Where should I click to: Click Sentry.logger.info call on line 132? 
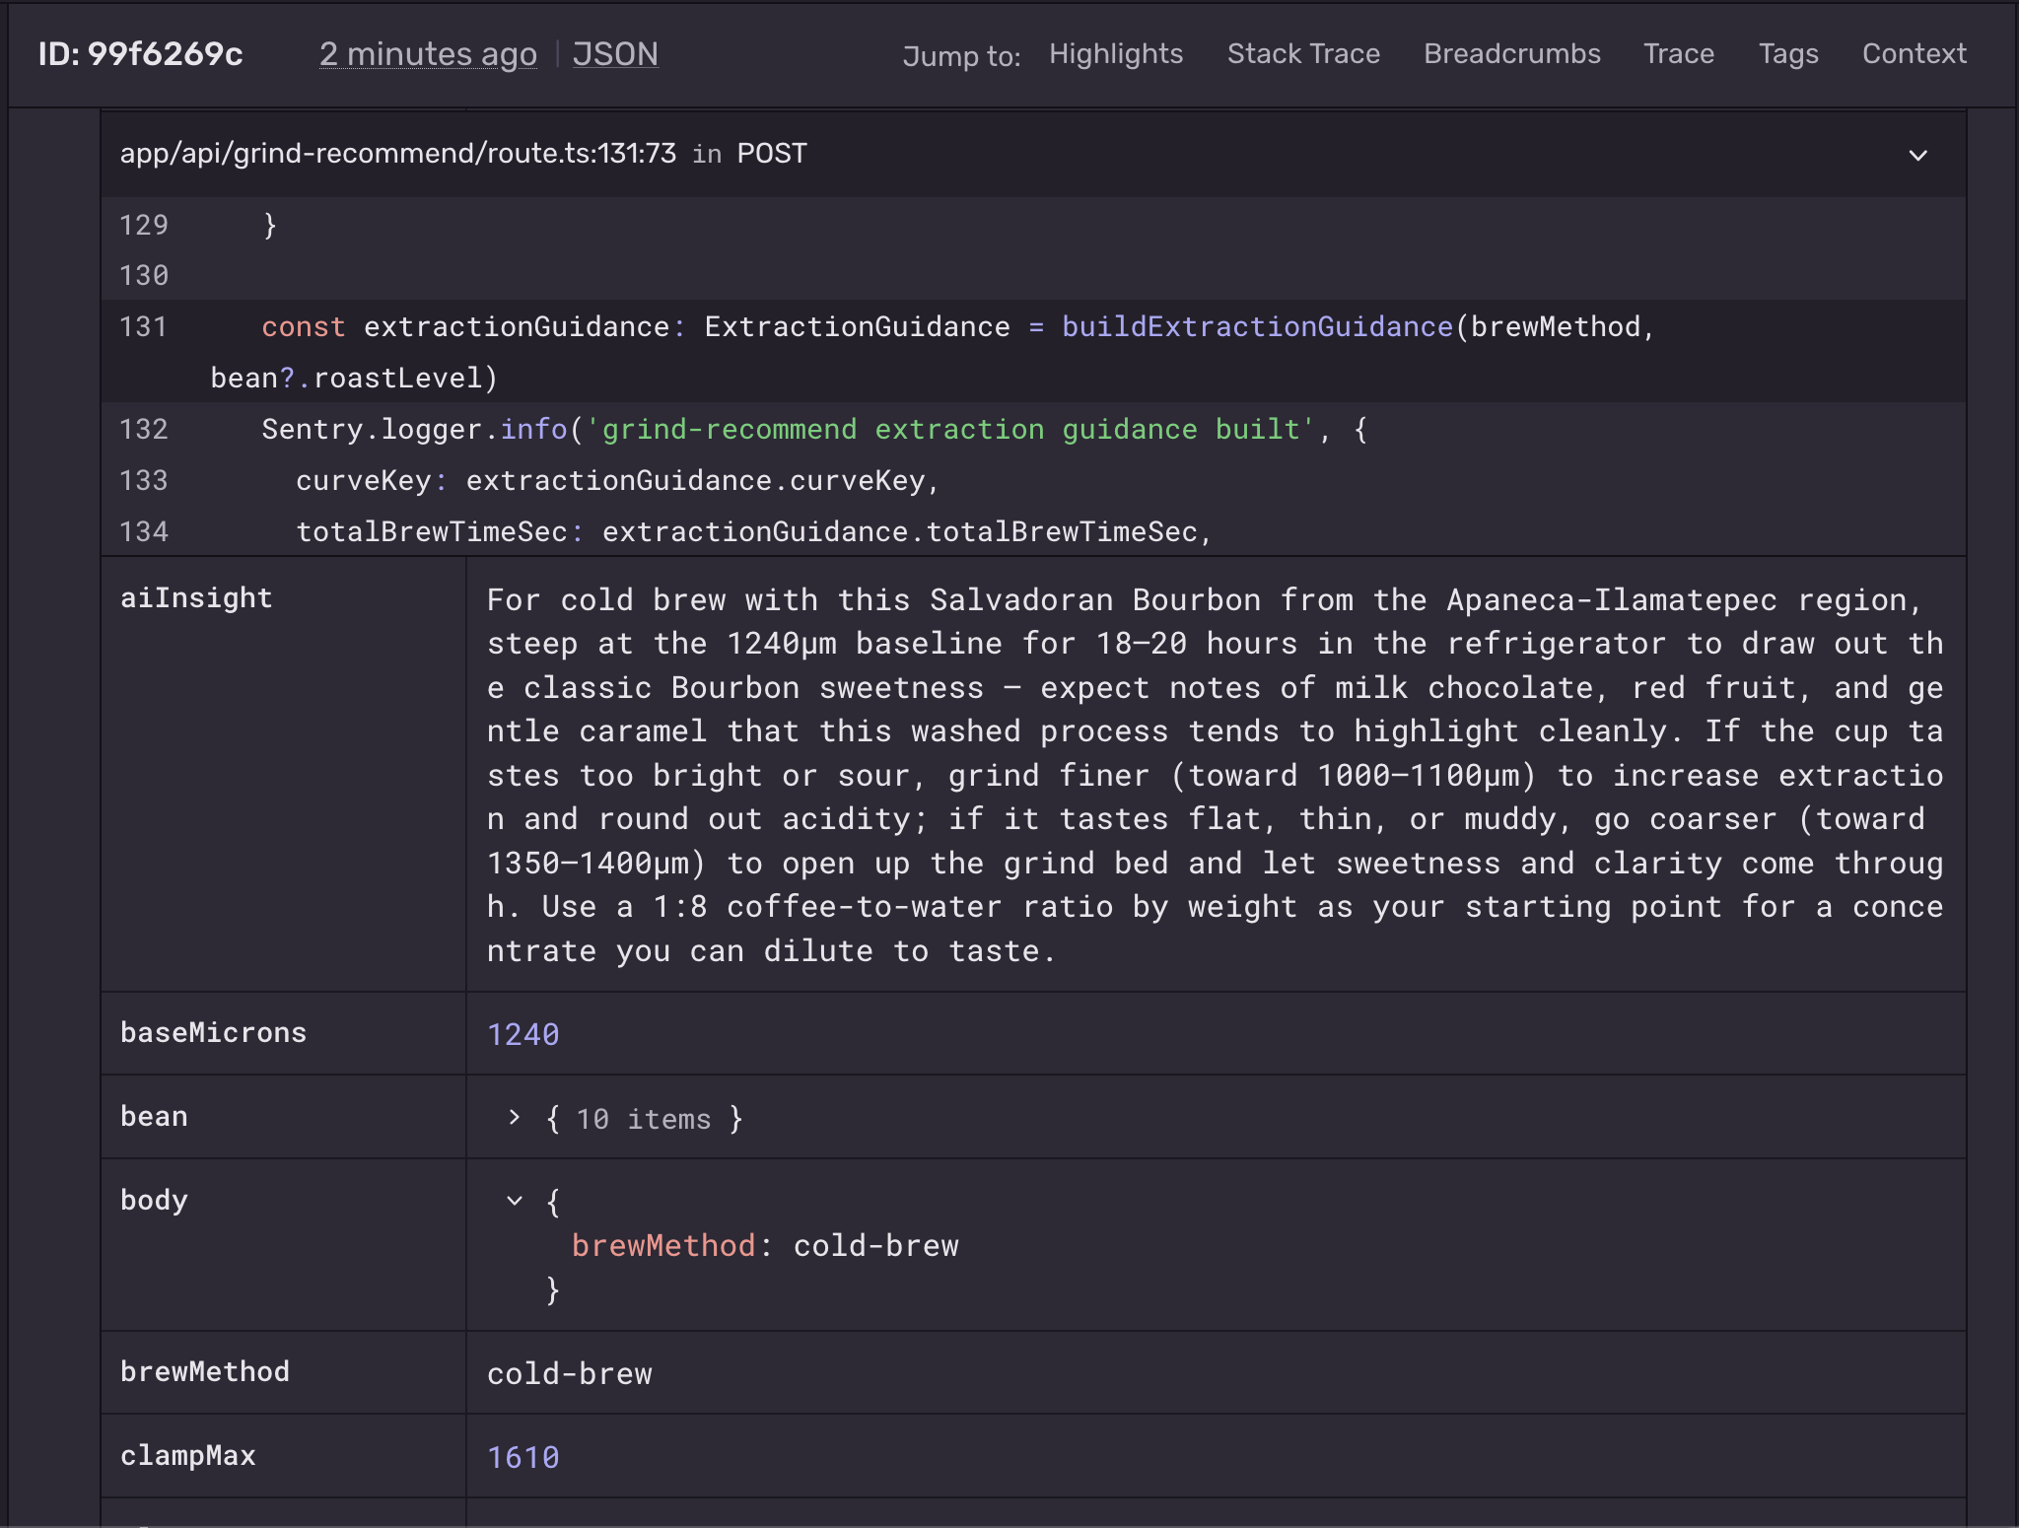point(414,430)
